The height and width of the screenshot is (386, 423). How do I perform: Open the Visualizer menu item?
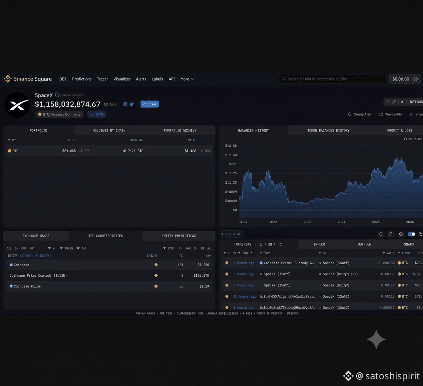point(122,79)
